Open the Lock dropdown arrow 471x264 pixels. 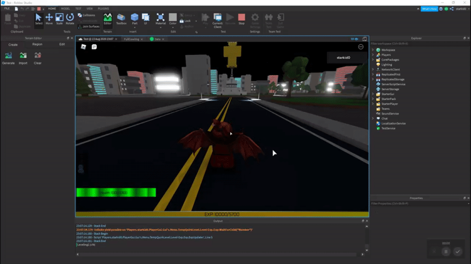tap(196, 21)
